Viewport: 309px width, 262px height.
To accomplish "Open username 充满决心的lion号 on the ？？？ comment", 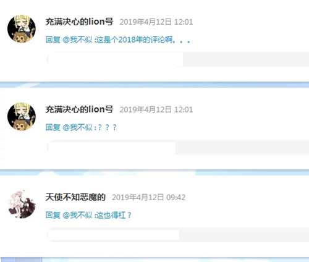I will point(79,109).
